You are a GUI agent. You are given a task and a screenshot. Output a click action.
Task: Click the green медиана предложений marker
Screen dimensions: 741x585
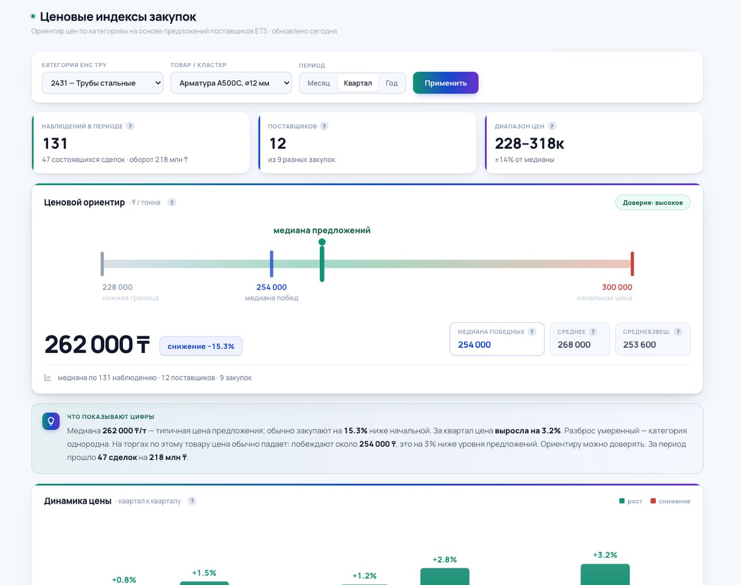point(322,261)
